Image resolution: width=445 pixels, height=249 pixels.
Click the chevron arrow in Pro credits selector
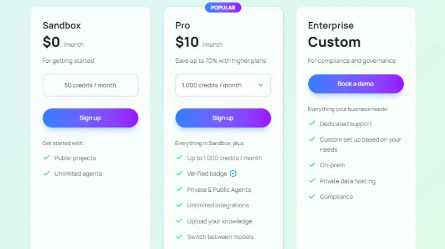click(260, 85)
